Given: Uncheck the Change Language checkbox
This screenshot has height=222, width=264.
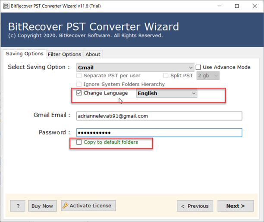Looking at the screenshot, I should (79, 93).
